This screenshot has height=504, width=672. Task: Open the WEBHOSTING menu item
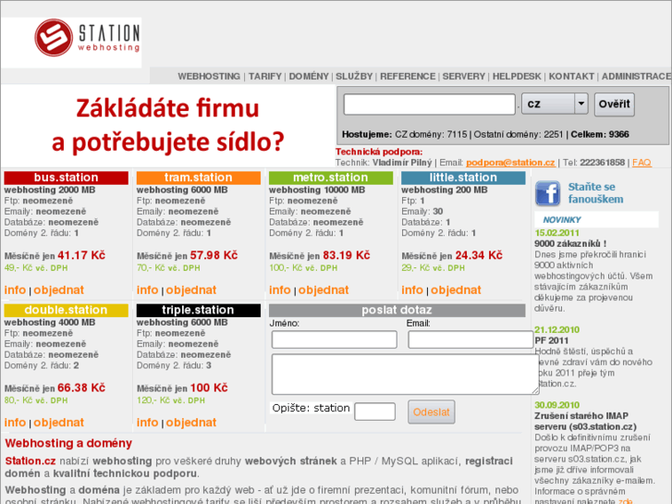(x=209, y=77)
